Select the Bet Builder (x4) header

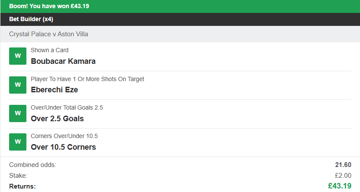point(31,19)
